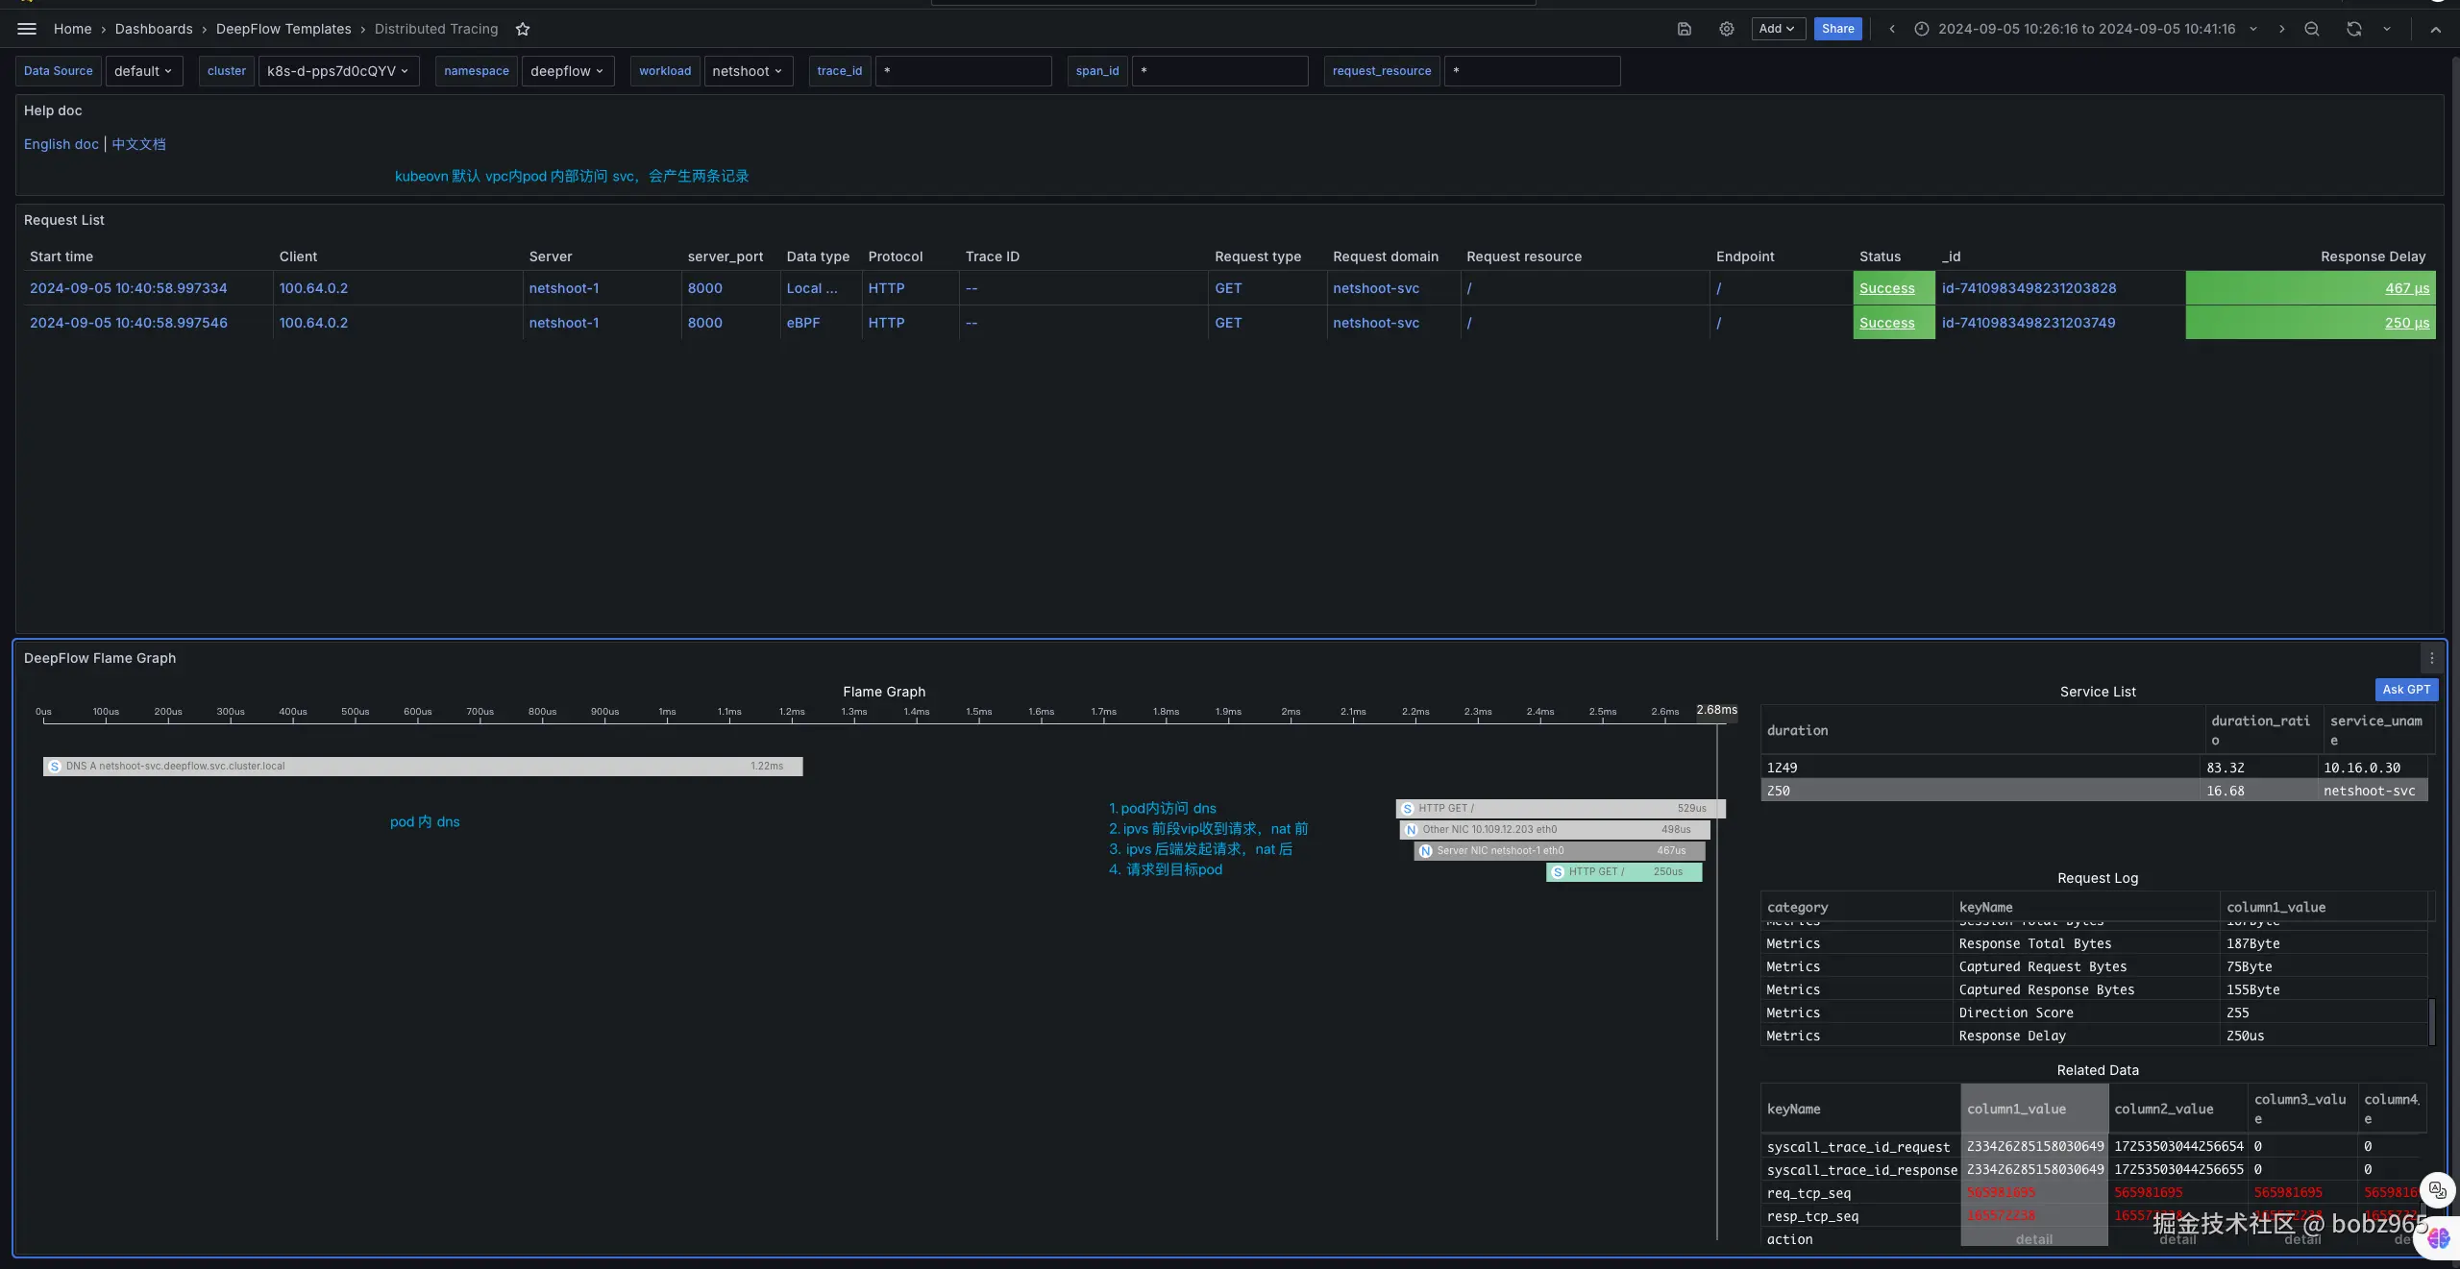Go to Dashboards breadcrumb
The image size is (2460, 1269).
click(154, 29)
